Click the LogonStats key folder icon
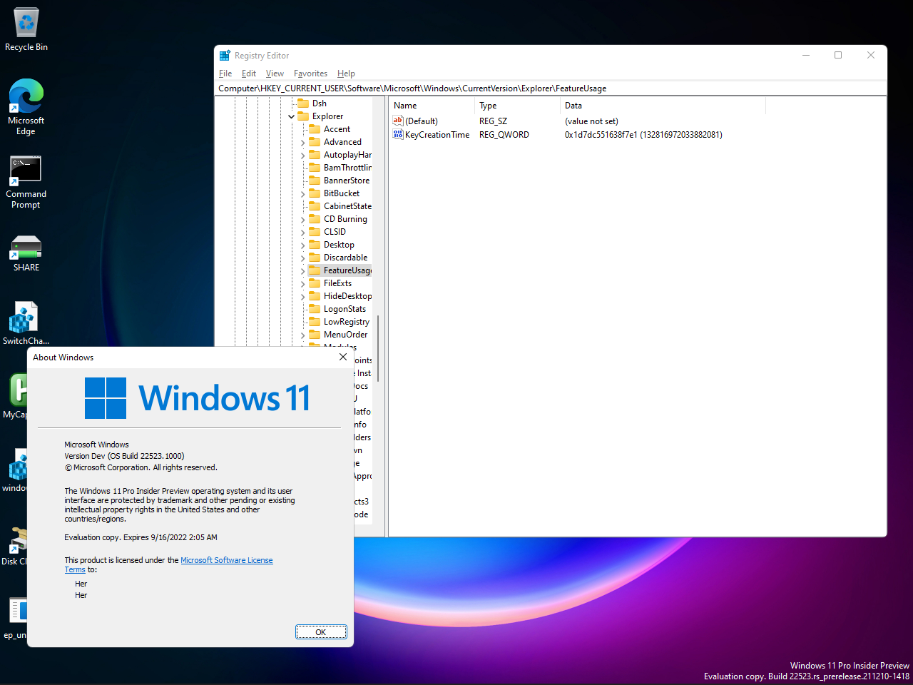 coord(315,309)
